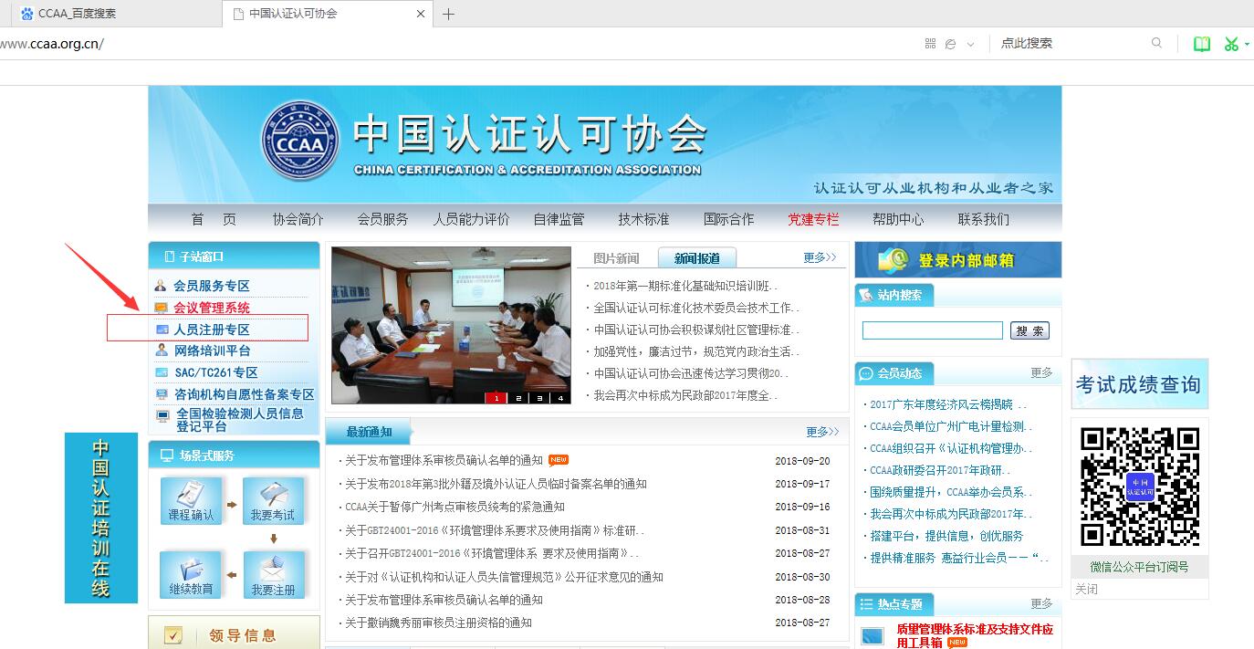Expand the dropdown arrow beside the QR icon
The image size is (1254, 649).
pos(970,45)
